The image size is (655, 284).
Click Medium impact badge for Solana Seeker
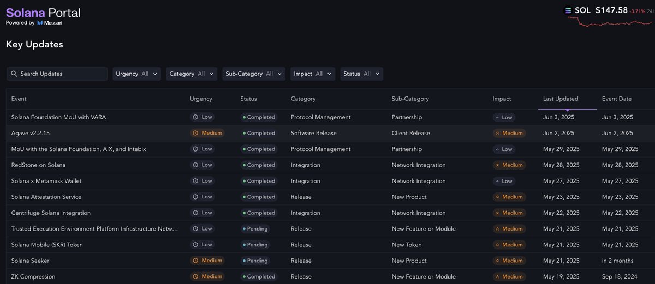509,261
